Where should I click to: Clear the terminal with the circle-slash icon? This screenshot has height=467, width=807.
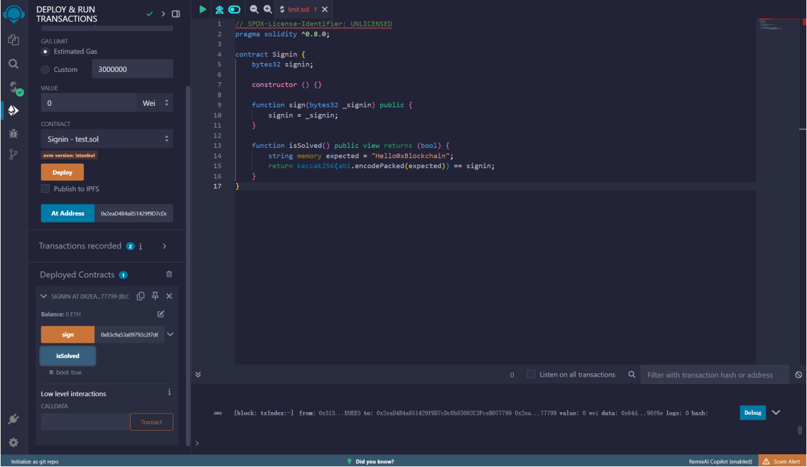(799, 375)
